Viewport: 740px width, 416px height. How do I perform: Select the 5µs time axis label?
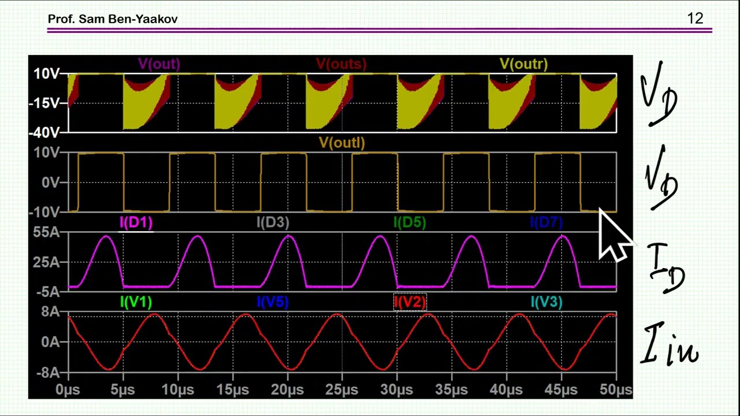point(123,390)
